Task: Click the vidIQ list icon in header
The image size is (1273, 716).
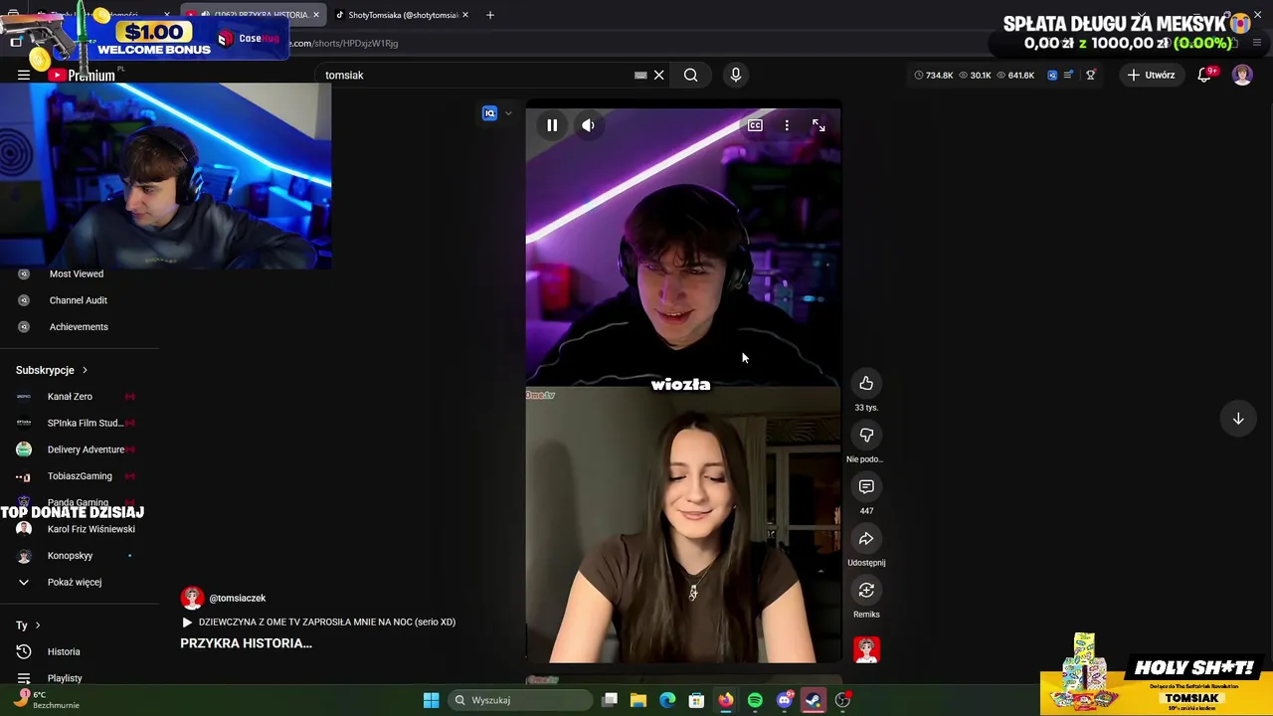Action: [x=1069, y=75]
